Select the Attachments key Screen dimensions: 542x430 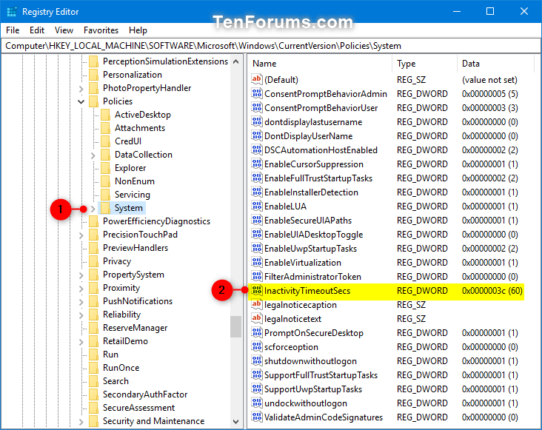(x=140, y=128)
